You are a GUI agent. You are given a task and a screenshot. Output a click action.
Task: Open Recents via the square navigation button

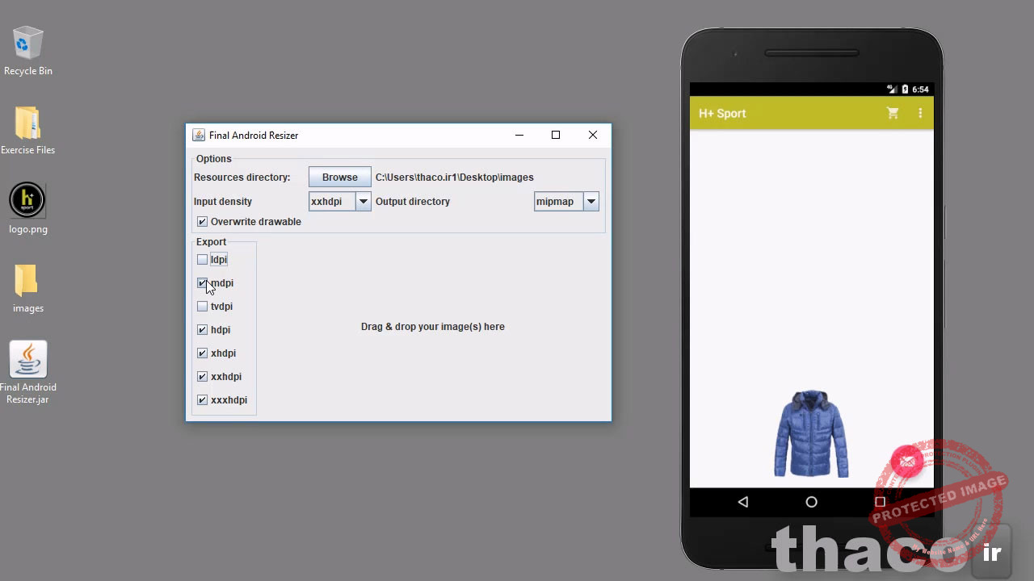(880, 502)
